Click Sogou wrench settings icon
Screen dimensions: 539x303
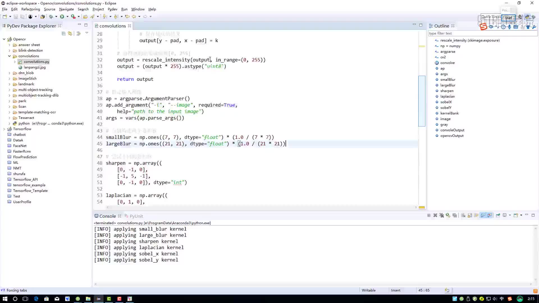[534, 27]
